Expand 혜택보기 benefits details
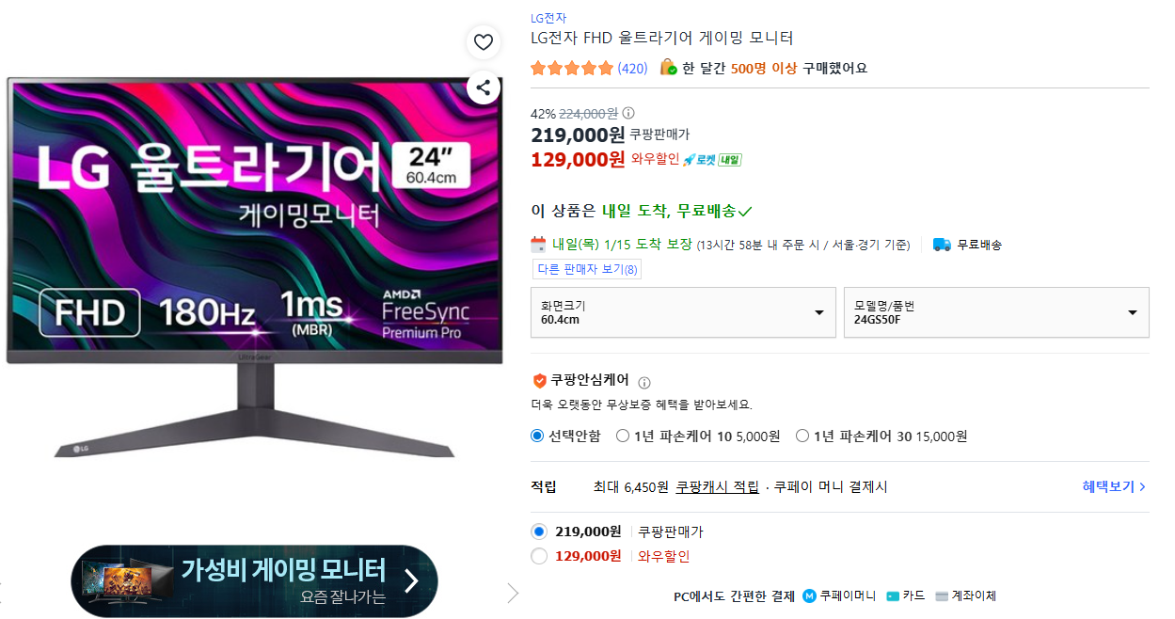Screen dimensions: 1175x619 tap(1114, 486)
